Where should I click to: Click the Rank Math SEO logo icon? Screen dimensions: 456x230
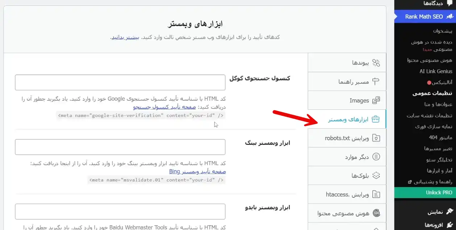tap(449, 17)
